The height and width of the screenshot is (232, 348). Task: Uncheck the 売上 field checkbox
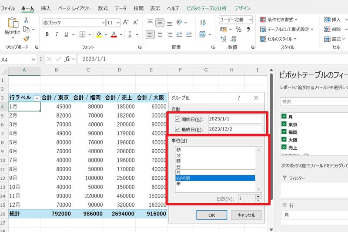[284, 147]
